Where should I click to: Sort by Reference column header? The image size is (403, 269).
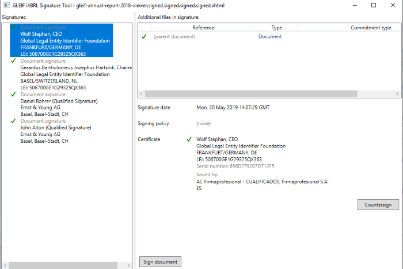pyautogui.click(x=203, y=28)
